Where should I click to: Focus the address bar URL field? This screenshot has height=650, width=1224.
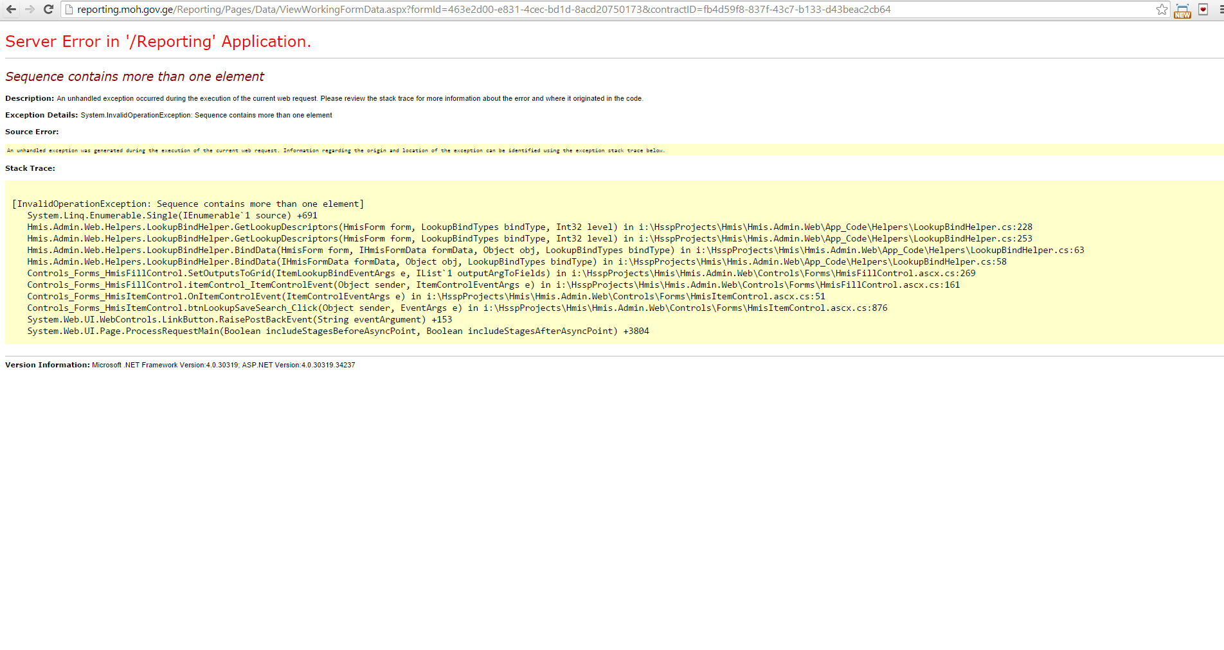click(x=482, y=10)
